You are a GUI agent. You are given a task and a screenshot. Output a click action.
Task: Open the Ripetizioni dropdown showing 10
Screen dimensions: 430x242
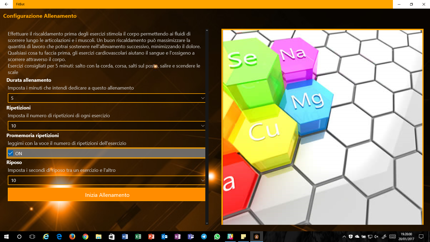(107, 126)
